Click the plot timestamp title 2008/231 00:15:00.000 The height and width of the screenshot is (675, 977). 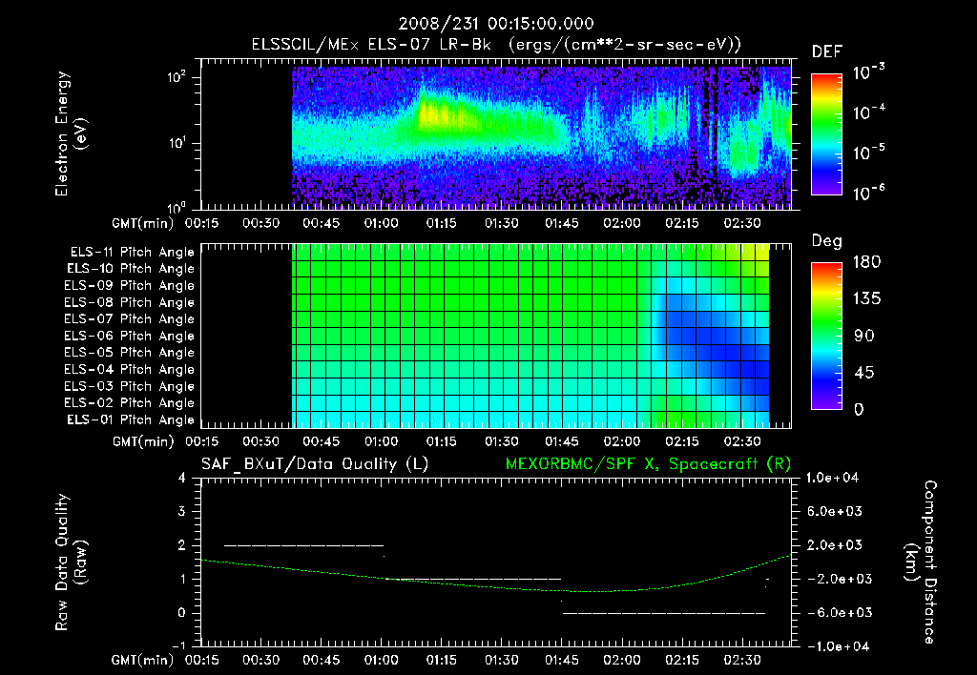(496, 24)
